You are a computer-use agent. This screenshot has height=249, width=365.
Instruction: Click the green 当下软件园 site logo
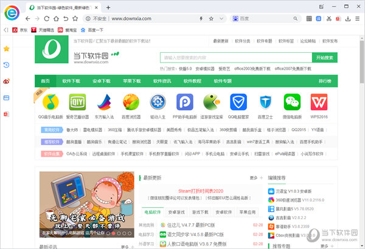pos(52,49)
